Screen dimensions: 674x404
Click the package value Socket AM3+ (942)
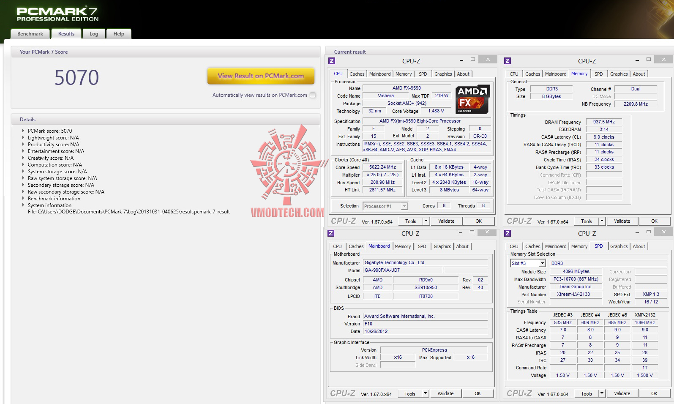click(407, 104)
